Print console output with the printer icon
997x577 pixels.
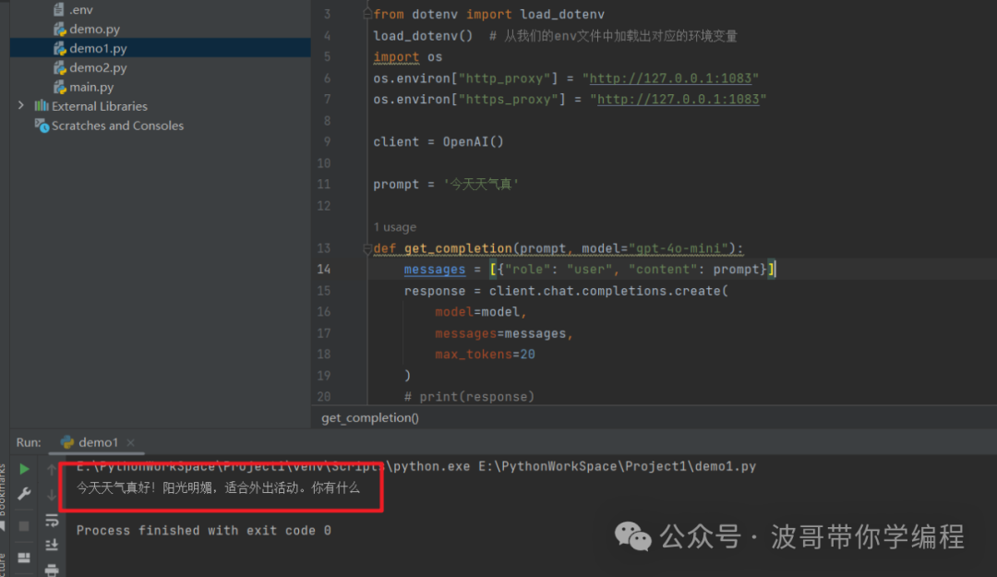pyautogui.click(x=52, y=570)
